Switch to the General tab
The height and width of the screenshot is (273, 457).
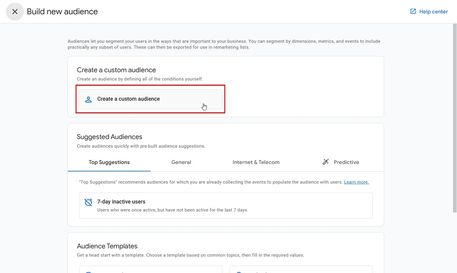(181, 162)
